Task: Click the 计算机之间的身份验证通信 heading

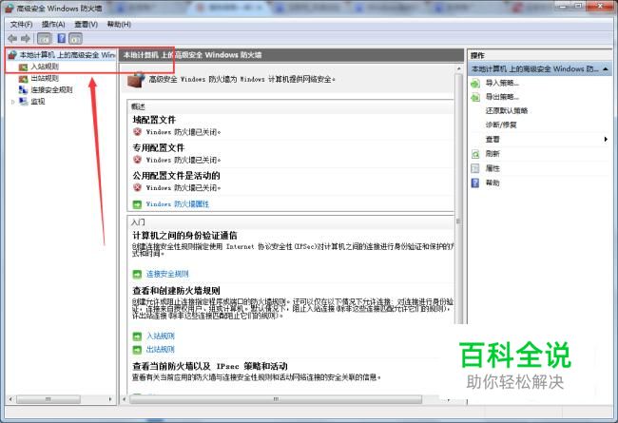Action: click(x=184, y=236)
